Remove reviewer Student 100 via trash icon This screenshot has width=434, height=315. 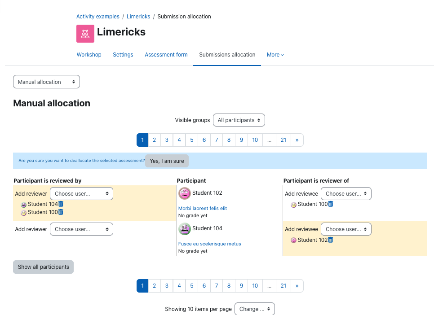tap(61, 212)
